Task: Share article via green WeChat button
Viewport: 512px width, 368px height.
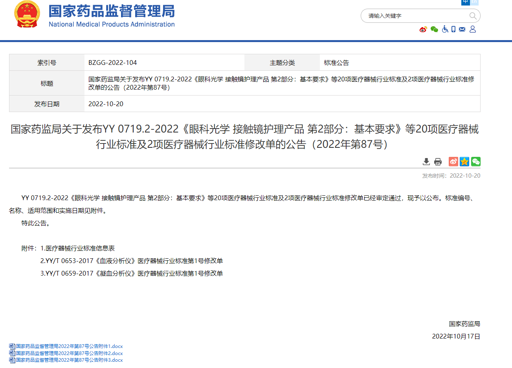Action: tap(476, 162)
